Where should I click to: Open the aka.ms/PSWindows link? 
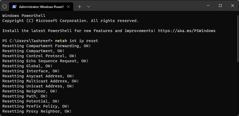187,31
